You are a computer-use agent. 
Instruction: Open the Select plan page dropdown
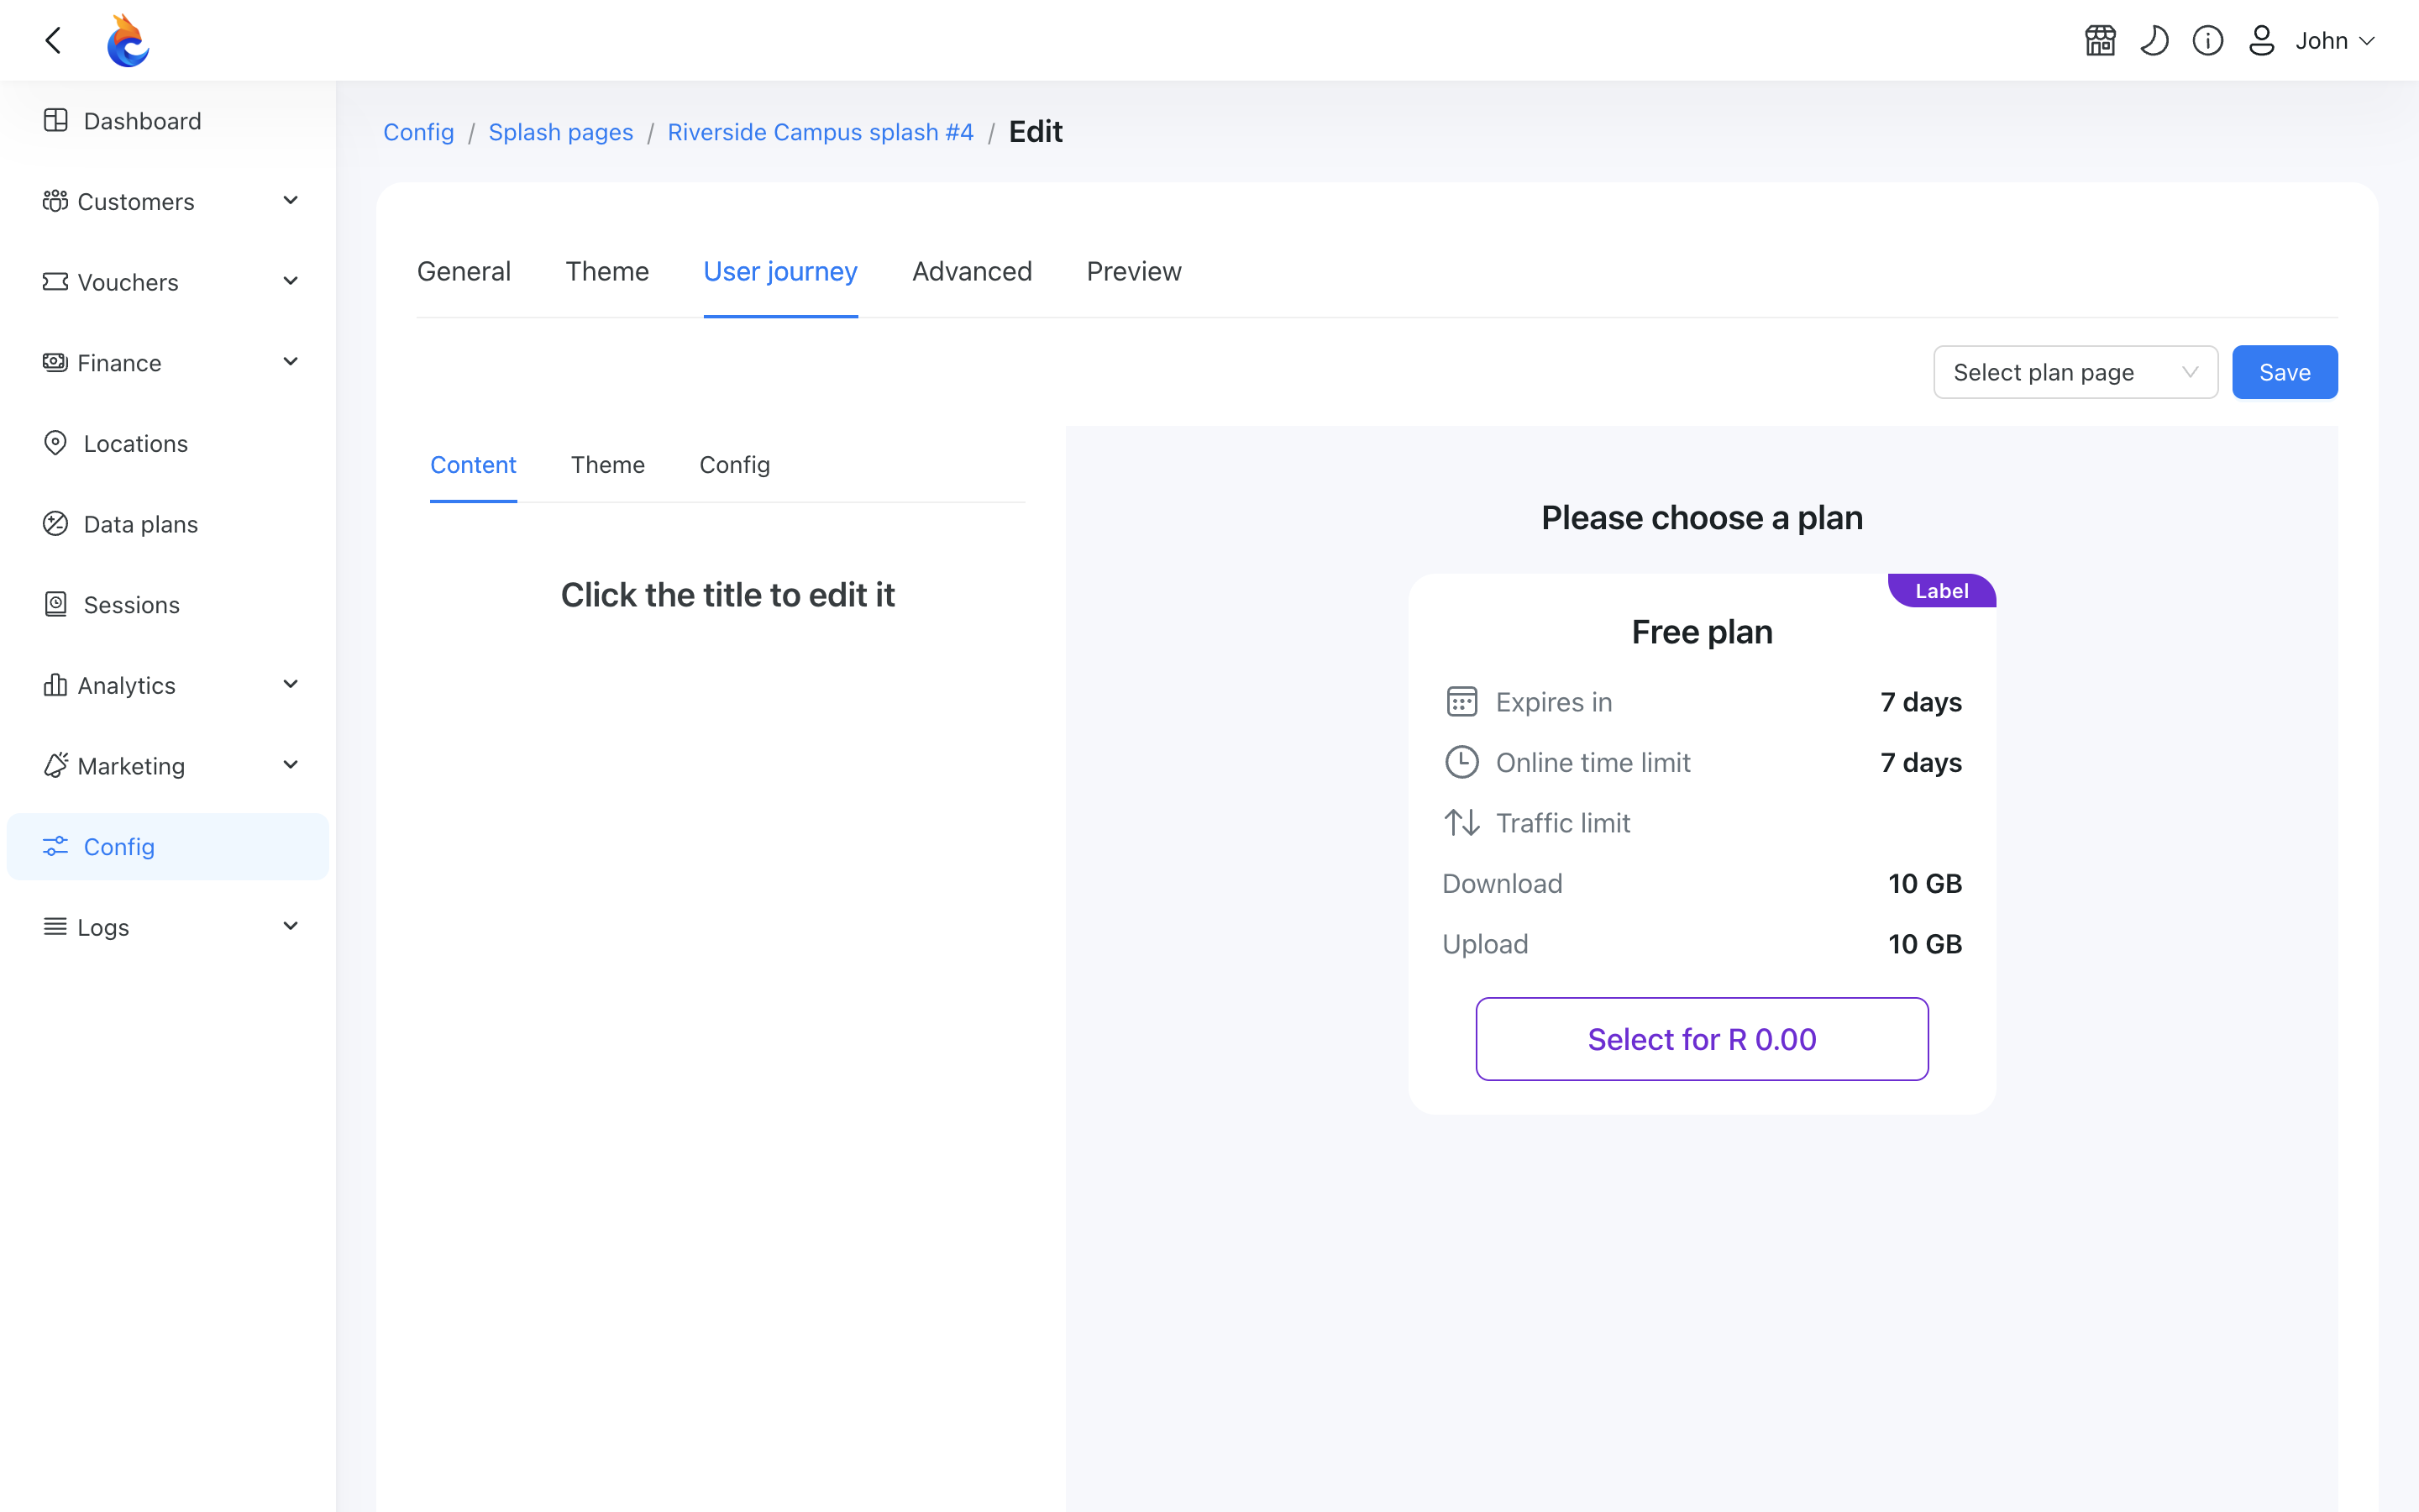[x=2075, y=372]
